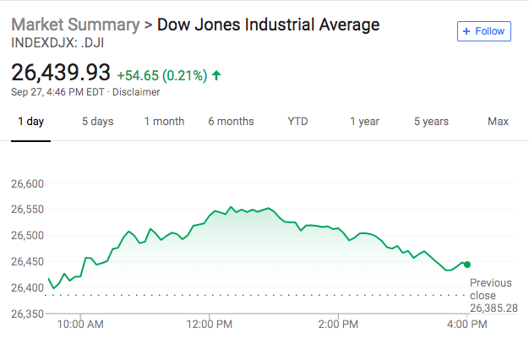The height and width of the screenshot is (339, 529).
Task: Click the green up arrow icon
Action: point(217,75)
